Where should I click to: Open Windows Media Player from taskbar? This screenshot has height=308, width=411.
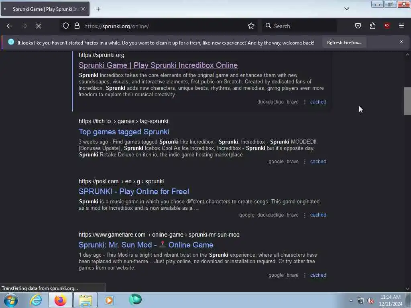coord(110,300)
